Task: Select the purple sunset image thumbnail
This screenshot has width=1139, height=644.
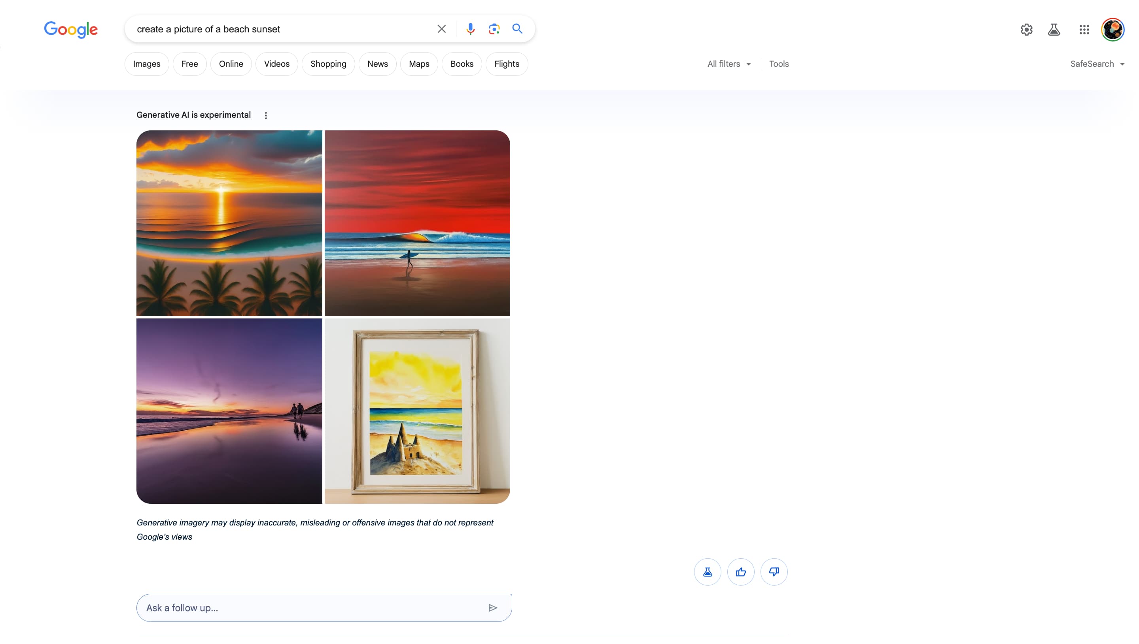Action: [x=229, y=411]
